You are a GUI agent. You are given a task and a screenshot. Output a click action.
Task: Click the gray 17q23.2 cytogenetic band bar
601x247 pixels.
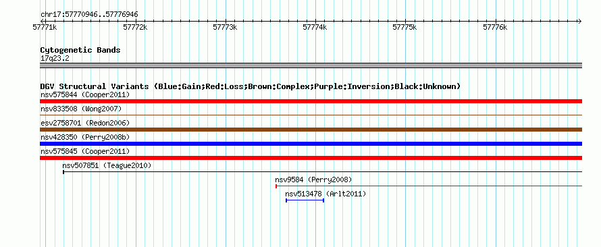pos(311,65)
